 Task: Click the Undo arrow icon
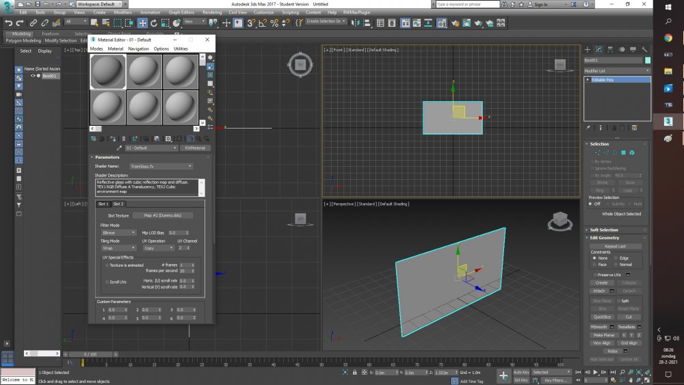click(8, 23)
